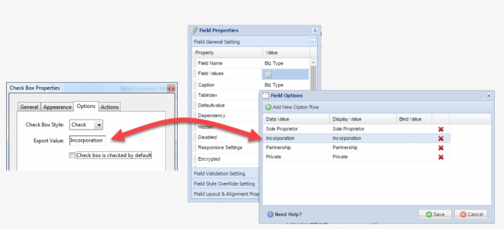Click Add New Option Row

pyautogui.click(x=292, y=107)
